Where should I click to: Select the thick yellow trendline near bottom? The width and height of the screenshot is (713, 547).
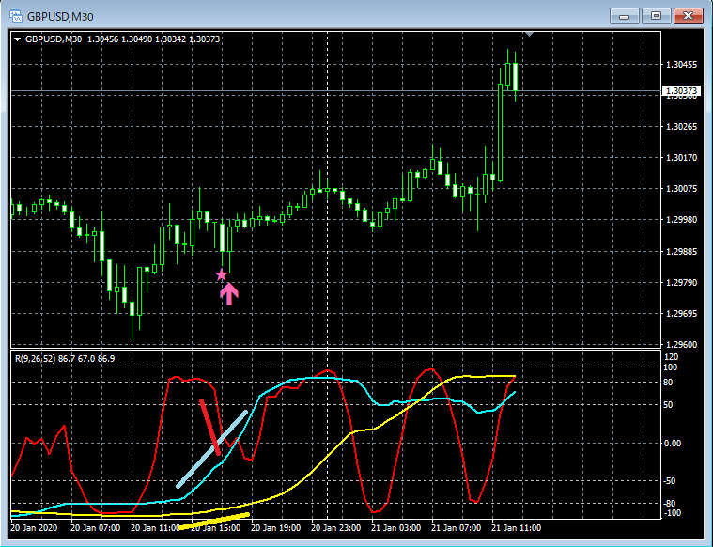(x=214, y=522)
